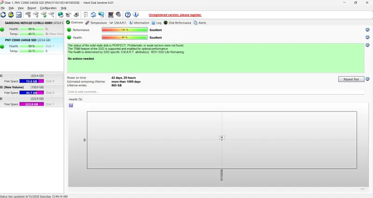Open the S.M.A.R.T. tab

pos(118,23)
